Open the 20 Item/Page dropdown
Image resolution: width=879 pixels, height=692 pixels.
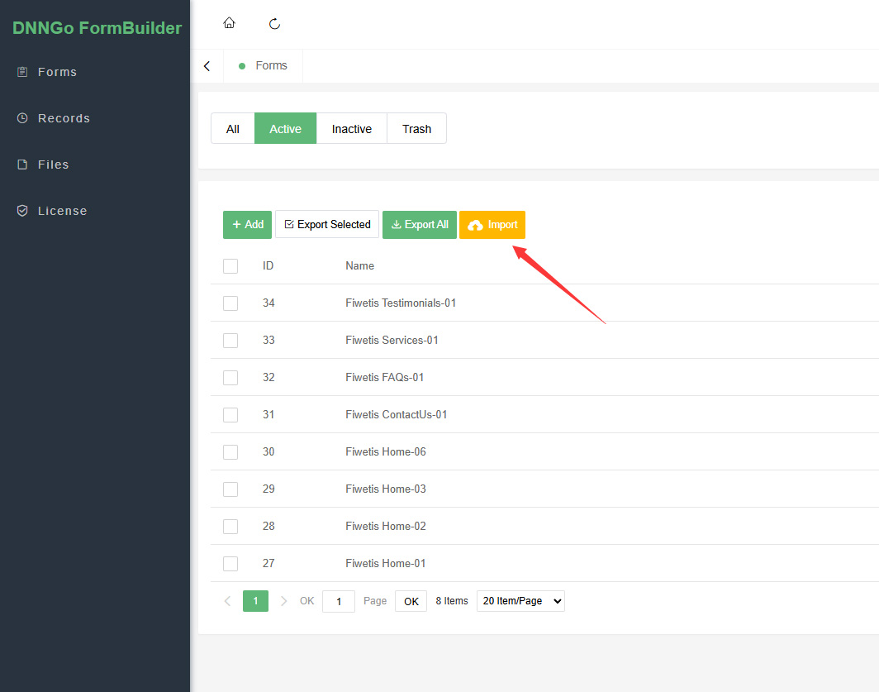click(520, 601)
